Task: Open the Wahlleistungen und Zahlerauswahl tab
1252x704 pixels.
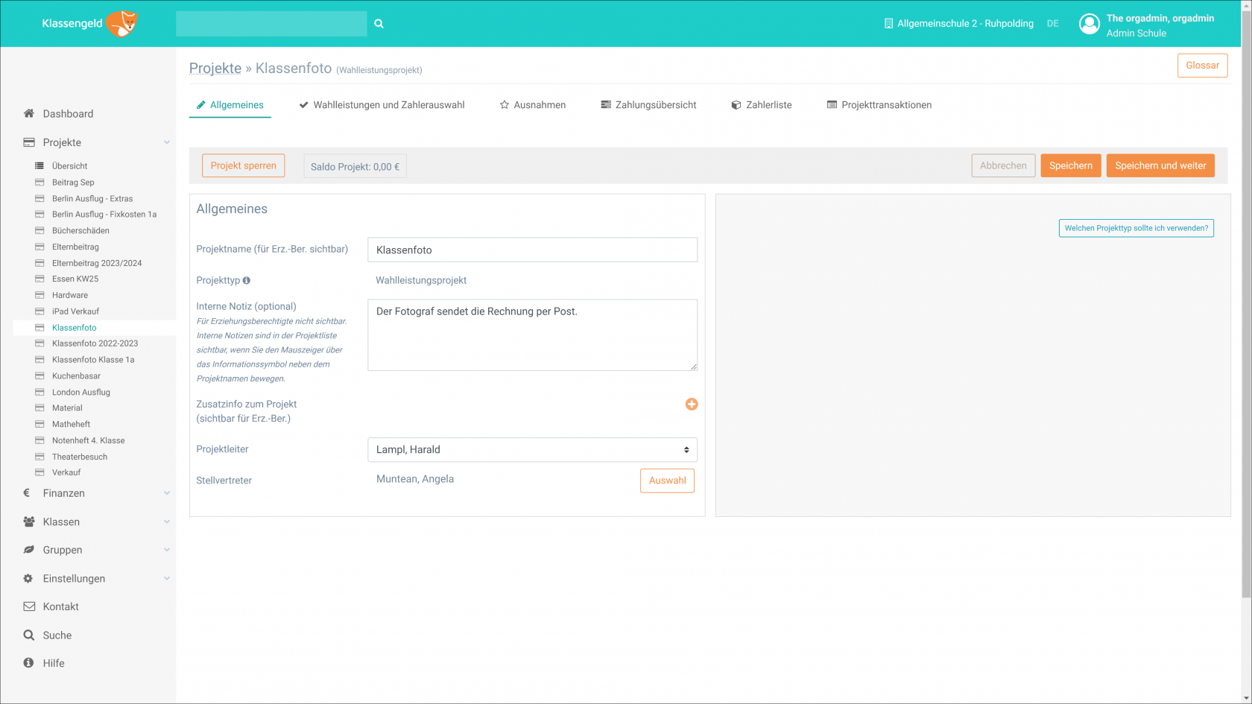Action: [382, 105]
